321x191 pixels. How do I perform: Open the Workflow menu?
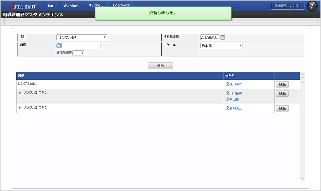pyautogui.click(x=72, y=6)
